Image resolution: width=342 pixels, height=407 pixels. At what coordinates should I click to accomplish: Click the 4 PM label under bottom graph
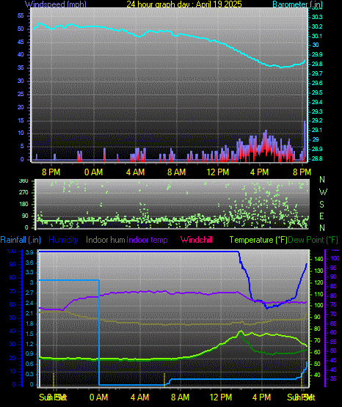tap(261, 397)
